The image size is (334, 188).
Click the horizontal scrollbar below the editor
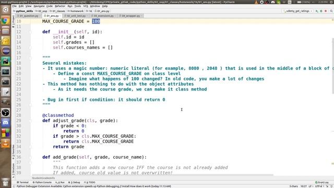click(x=152, y=175)
